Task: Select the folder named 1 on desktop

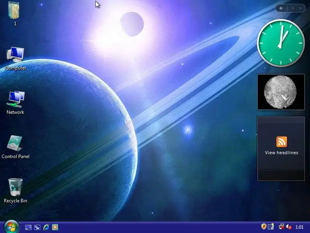Action: (14, 14)
